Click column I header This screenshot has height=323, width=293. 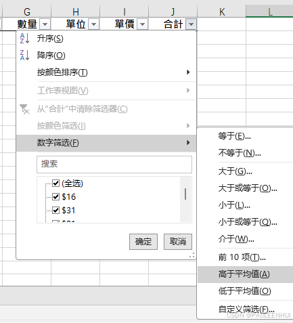click(x=125, y=12)
